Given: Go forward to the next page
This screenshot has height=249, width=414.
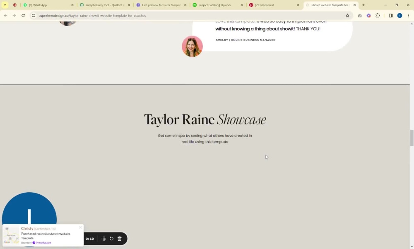Looking at the screenshot, I should tap(14, 16).
